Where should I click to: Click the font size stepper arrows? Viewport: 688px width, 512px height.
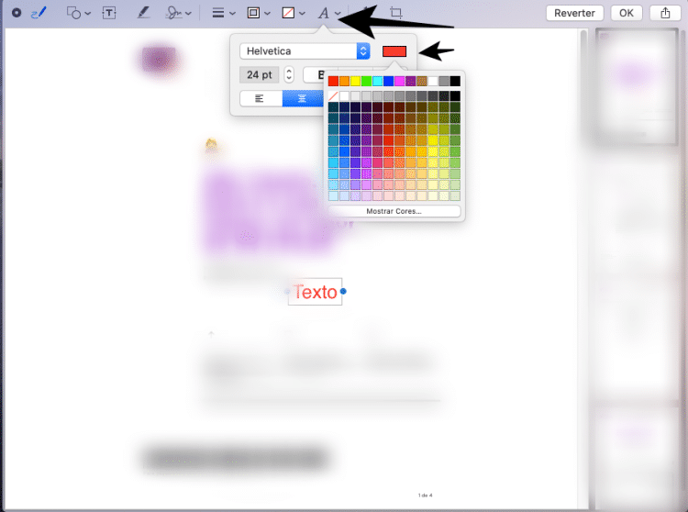coord(289,75)
